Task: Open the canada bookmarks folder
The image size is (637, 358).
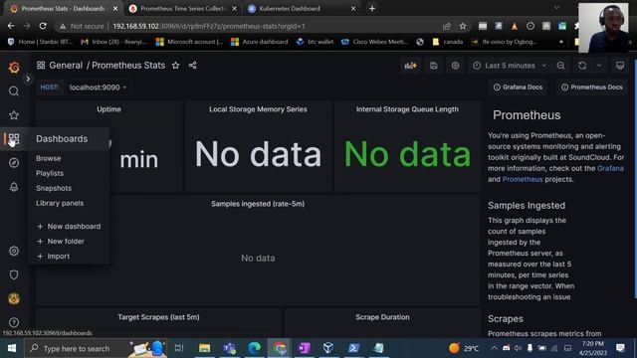Action: tap(447, 42)
